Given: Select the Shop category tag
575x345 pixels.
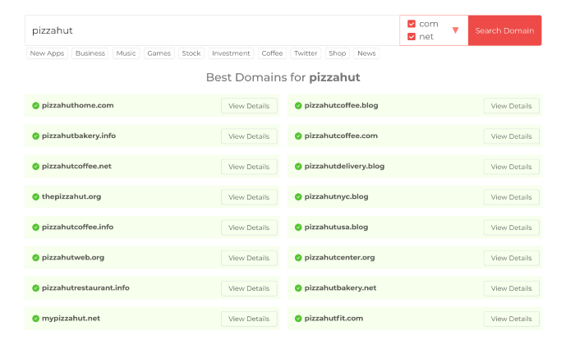Looking at the screenshot, I should pyautogui.click(x=338, y=53).
